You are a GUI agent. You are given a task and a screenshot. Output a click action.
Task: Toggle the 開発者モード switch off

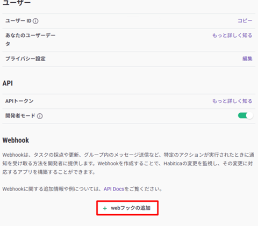click(245, 115)
